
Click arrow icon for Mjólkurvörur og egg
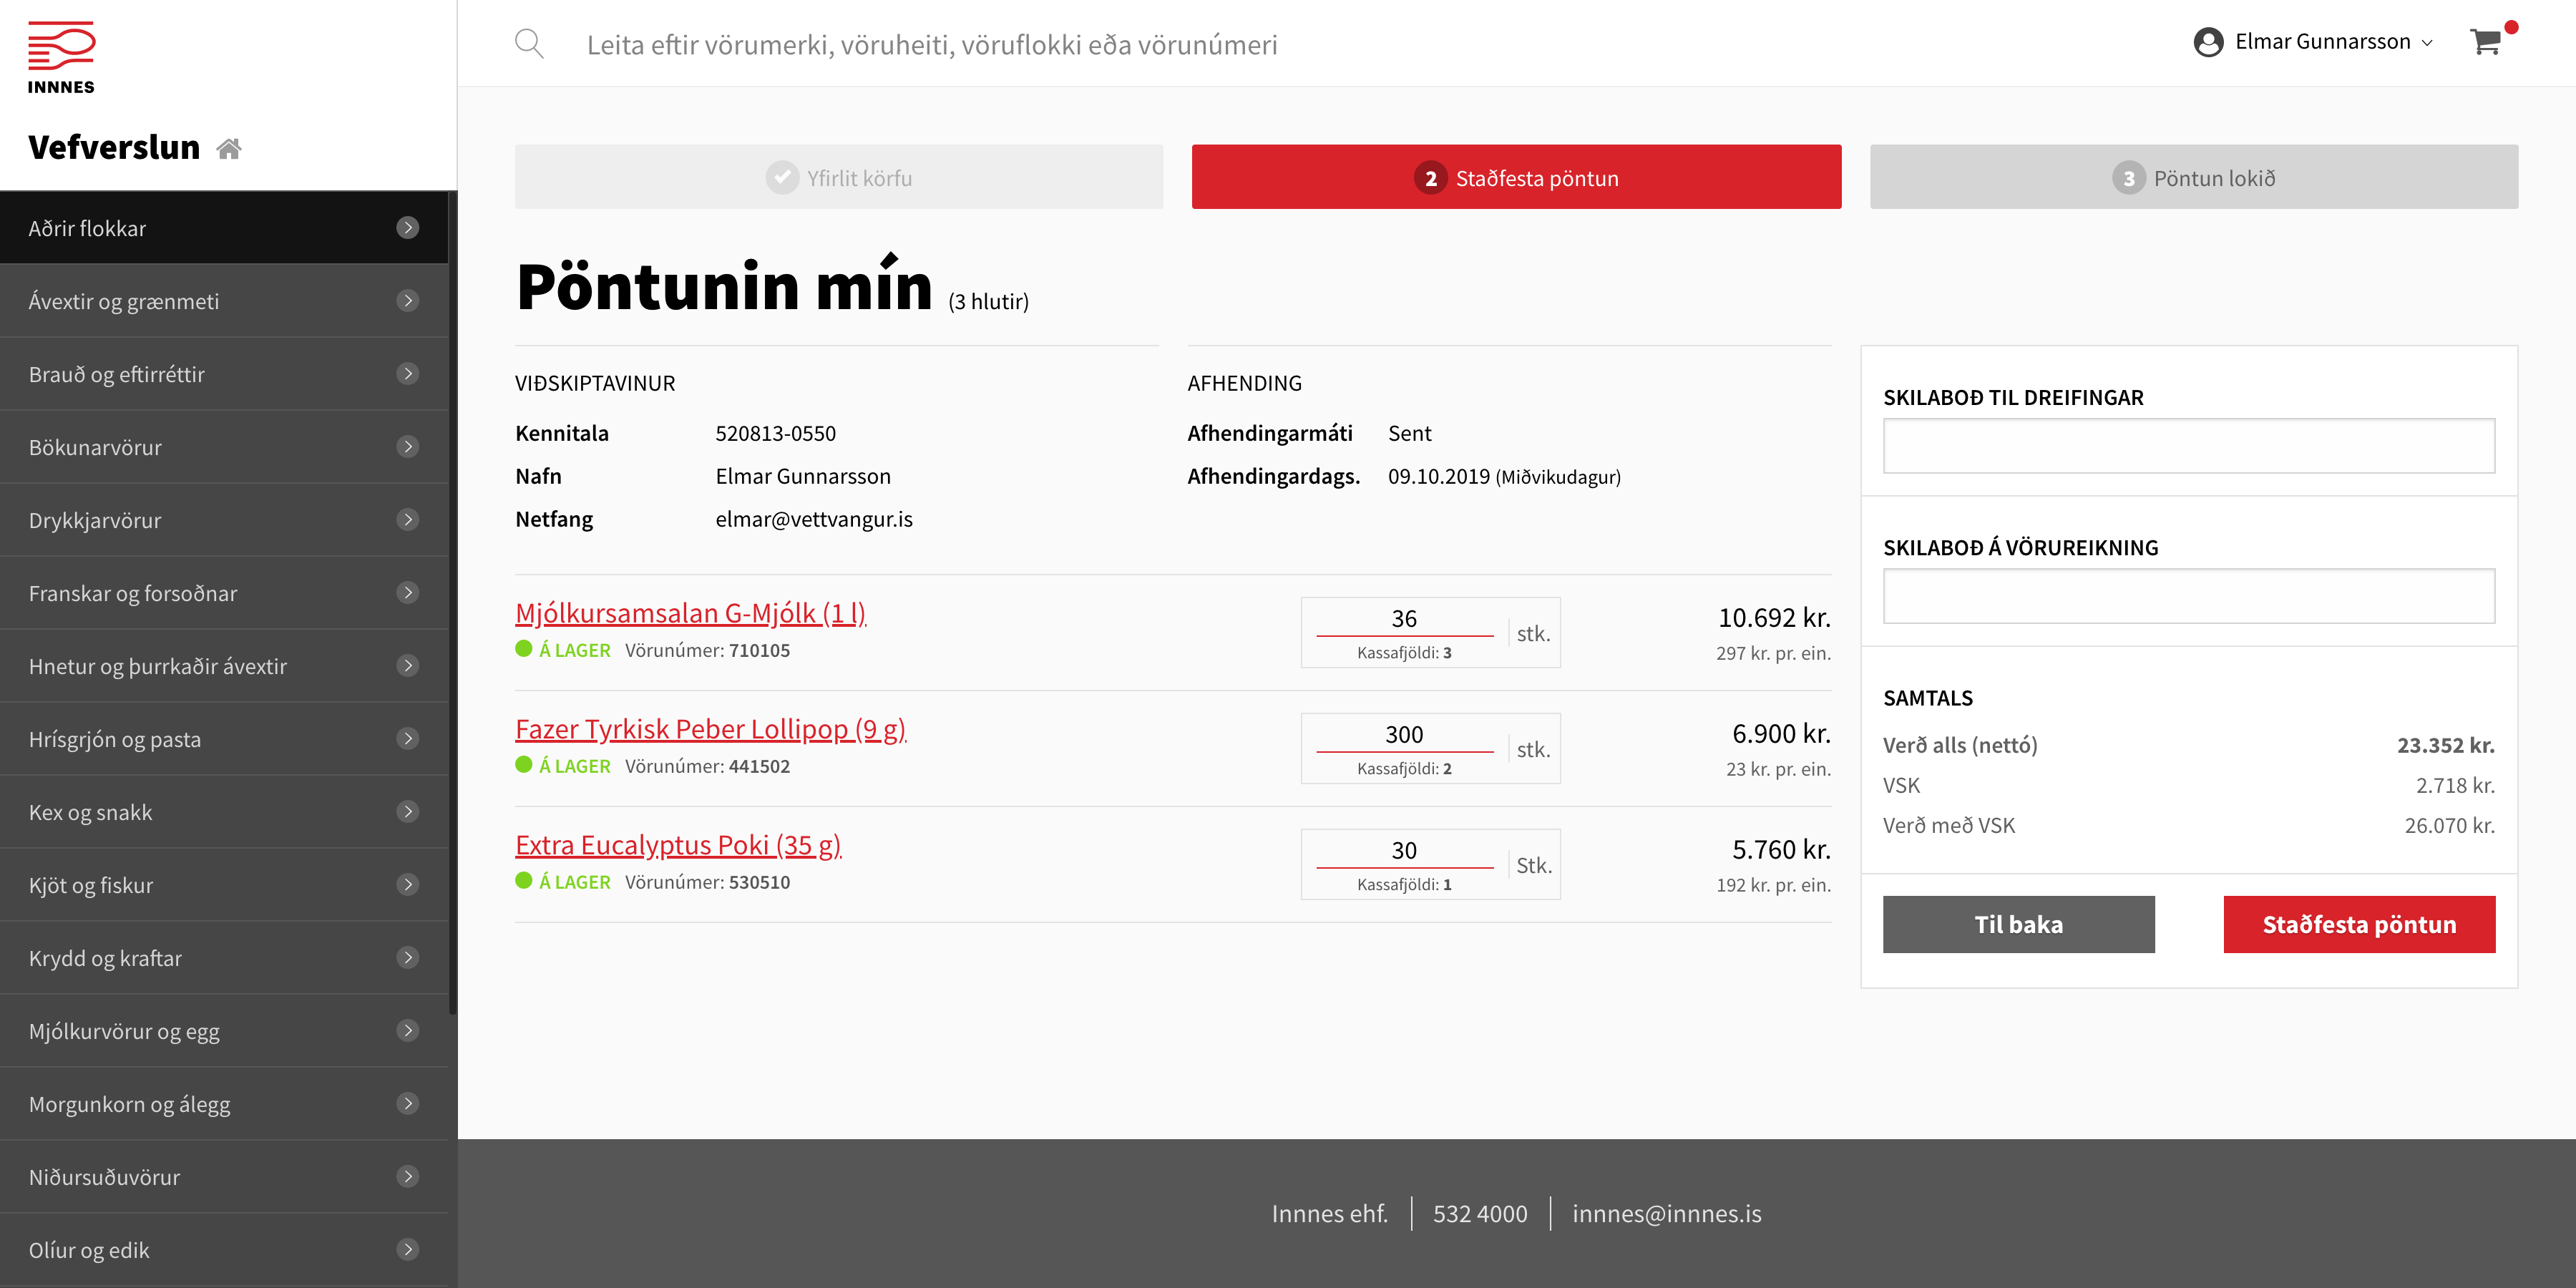click(x=407, y=1031)
